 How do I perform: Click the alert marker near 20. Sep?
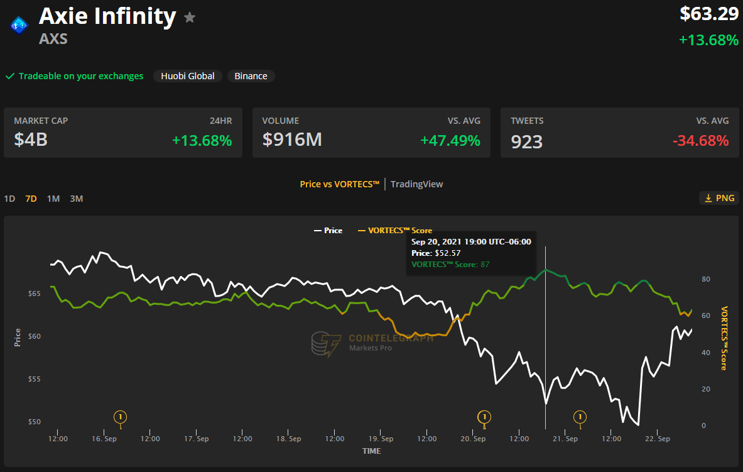pyautogui.click(x=484, y=417)
